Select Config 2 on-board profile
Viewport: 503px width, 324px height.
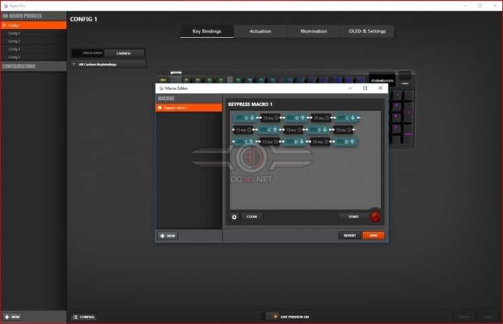[x=34, y=33]
